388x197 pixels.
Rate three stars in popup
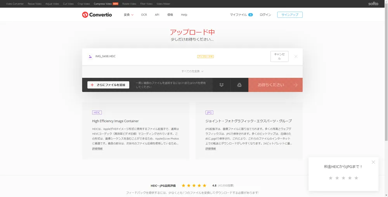pyautogui.click(x=343, y=178)
